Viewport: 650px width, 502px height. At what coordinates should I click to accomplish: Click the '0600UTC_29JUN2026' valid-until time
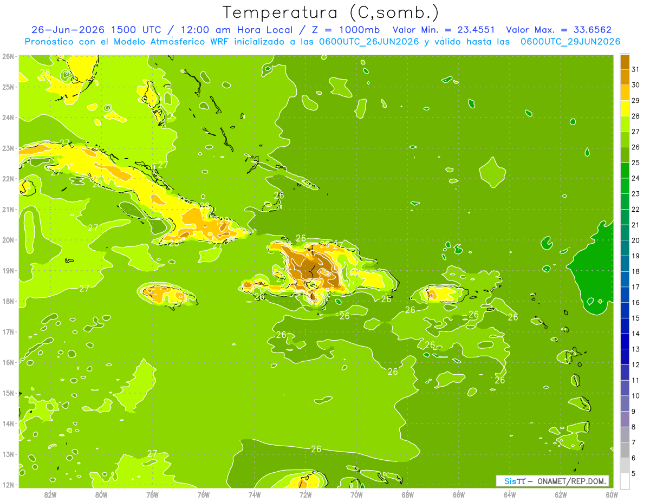570,42
